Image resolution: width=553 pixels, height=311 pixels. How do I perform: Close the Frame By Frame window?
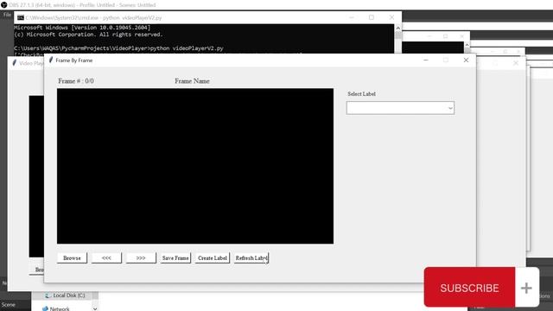tap(466, 60)
